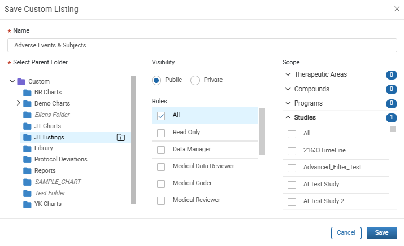
Task: Expand the Compounds scope section
Action: [288, 89]
